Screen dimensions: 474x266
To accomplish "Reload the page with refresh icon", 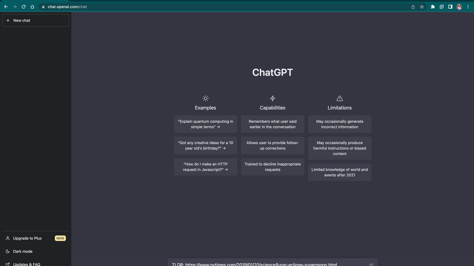I will tap(24, 7).
